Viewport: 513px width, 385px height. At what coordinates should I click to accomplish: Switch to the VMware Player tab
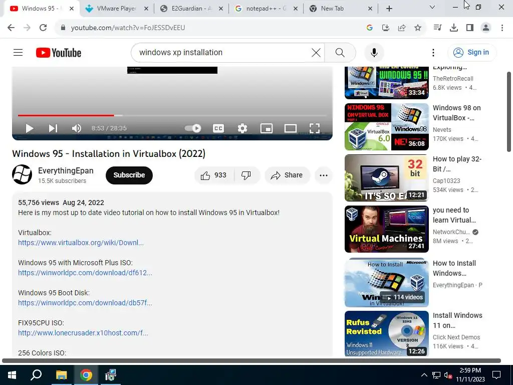pyautogui.click(x=116, y=9)
